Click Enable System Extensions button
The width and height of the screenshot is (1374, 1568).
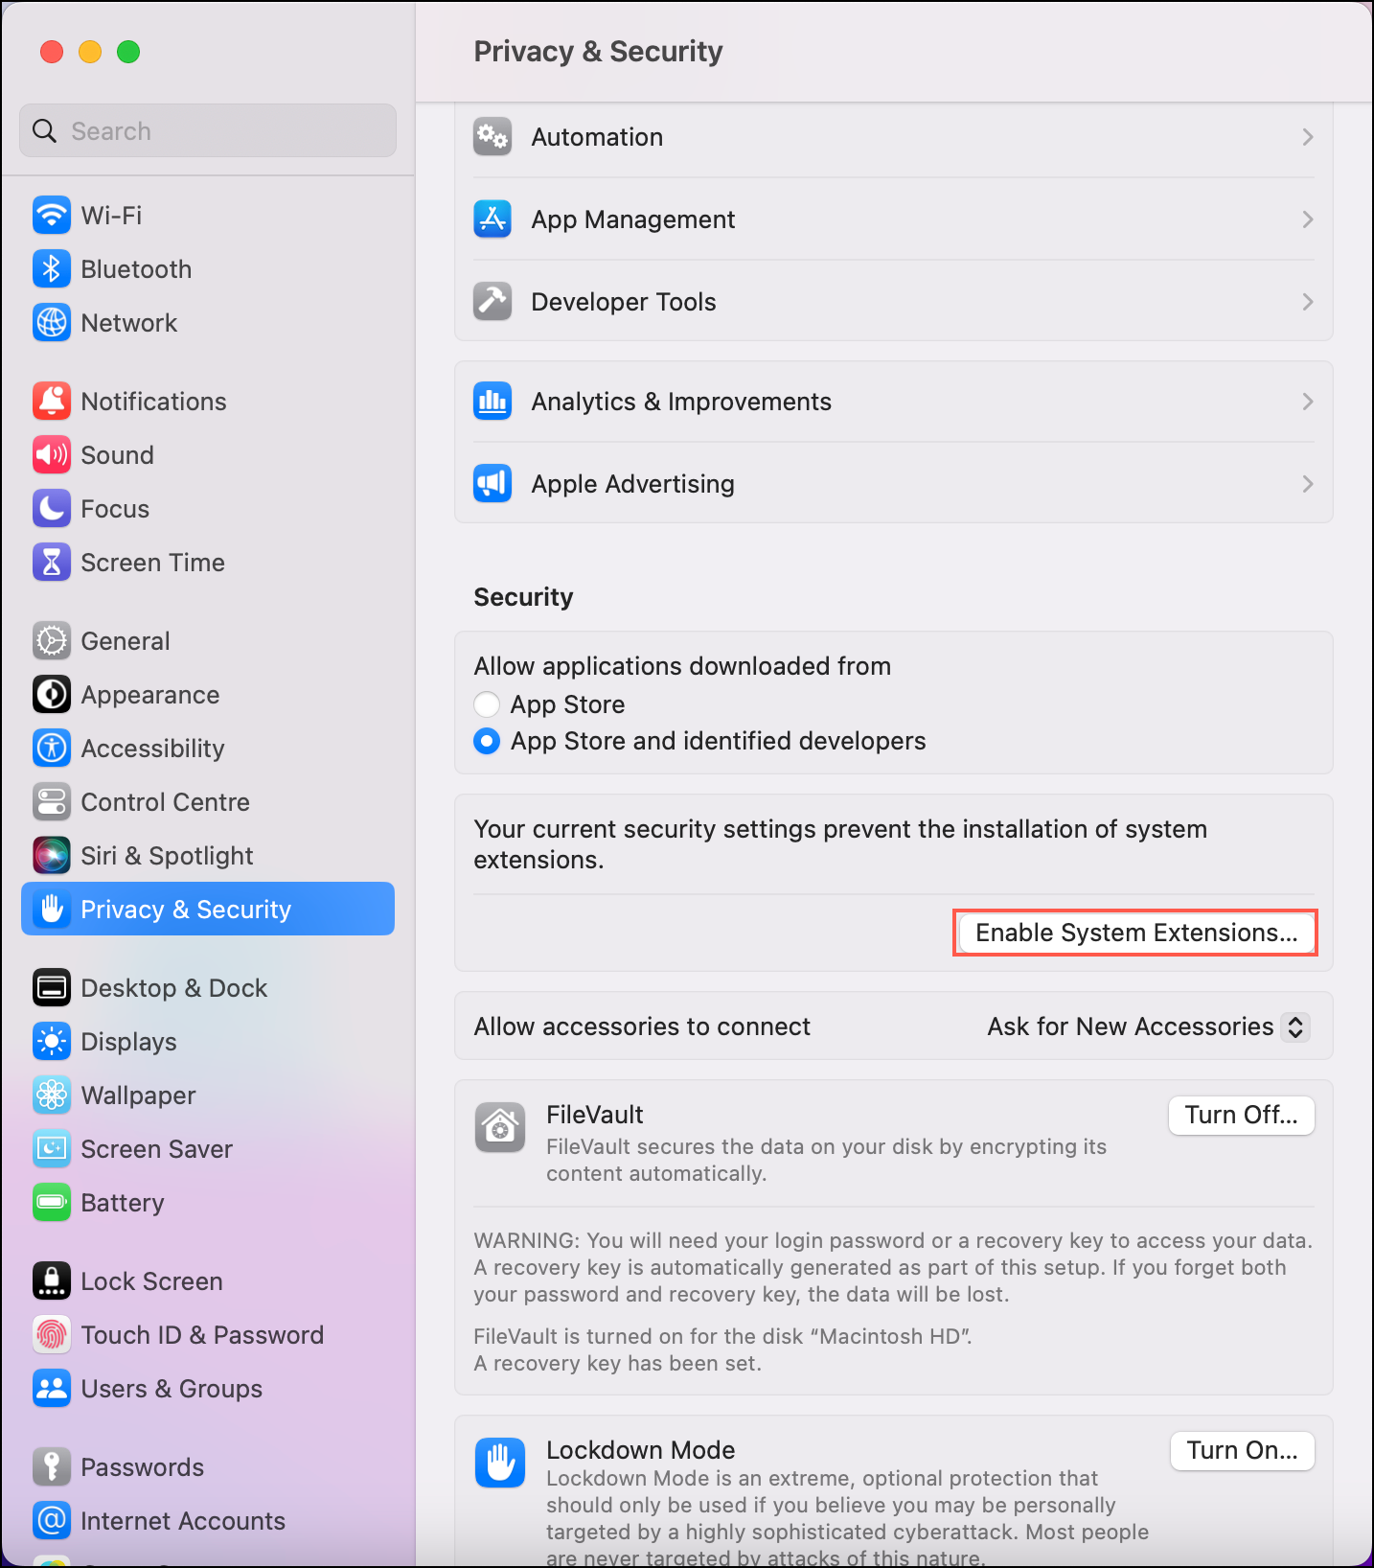(1136, 933)
